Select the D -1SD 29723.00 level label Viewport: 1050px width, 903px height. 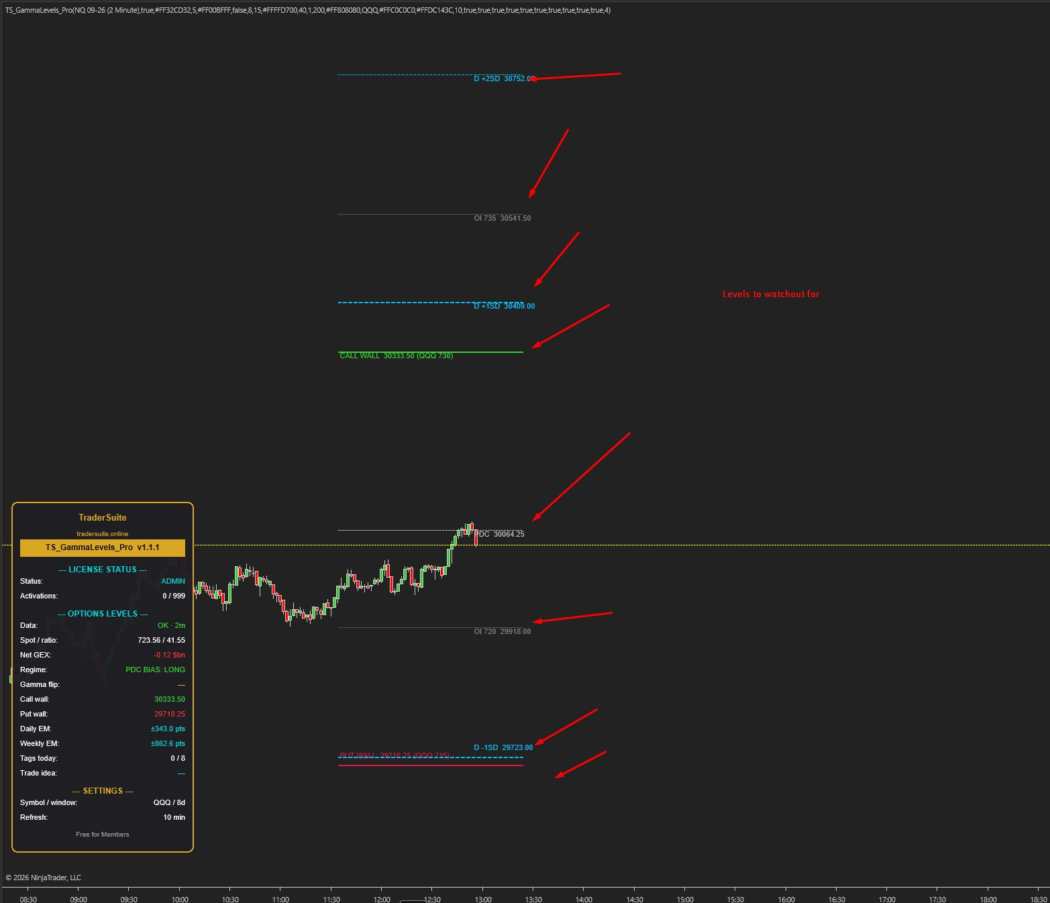(x=503, y=747)
